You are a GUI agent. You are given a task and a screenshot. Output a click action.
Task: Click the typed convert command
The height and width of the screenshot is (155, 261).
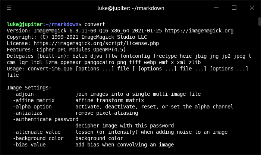coord(95,25)
